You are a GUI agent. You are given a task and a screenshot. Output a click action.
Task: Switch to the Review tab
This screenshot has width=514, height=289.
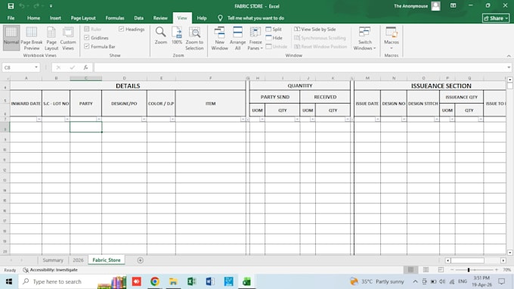point(160,18)
